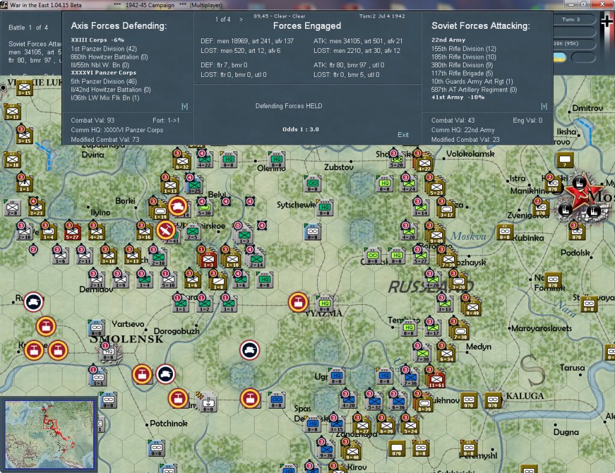Click 185th Rifle Division (10) entry
This screenshot has width=615, height=473.
(x=464, y=57)
